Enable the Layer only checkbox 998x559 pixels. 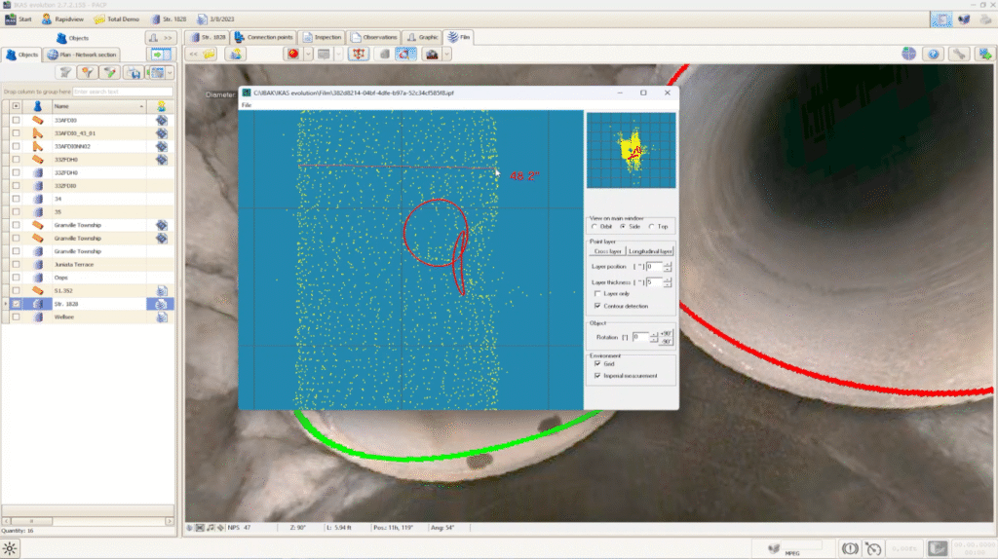click(597, 293)
